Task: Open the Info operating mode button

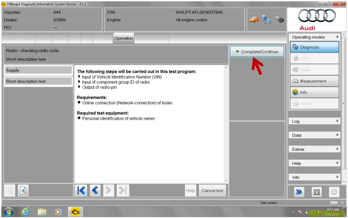Action: click(314, 92)
